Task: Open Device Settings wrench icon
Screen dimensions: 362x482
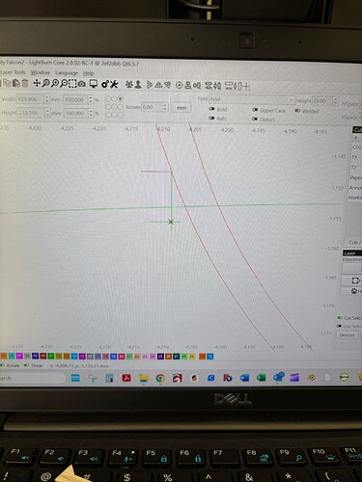Action: pyautogui.click(x=114, y=85)
